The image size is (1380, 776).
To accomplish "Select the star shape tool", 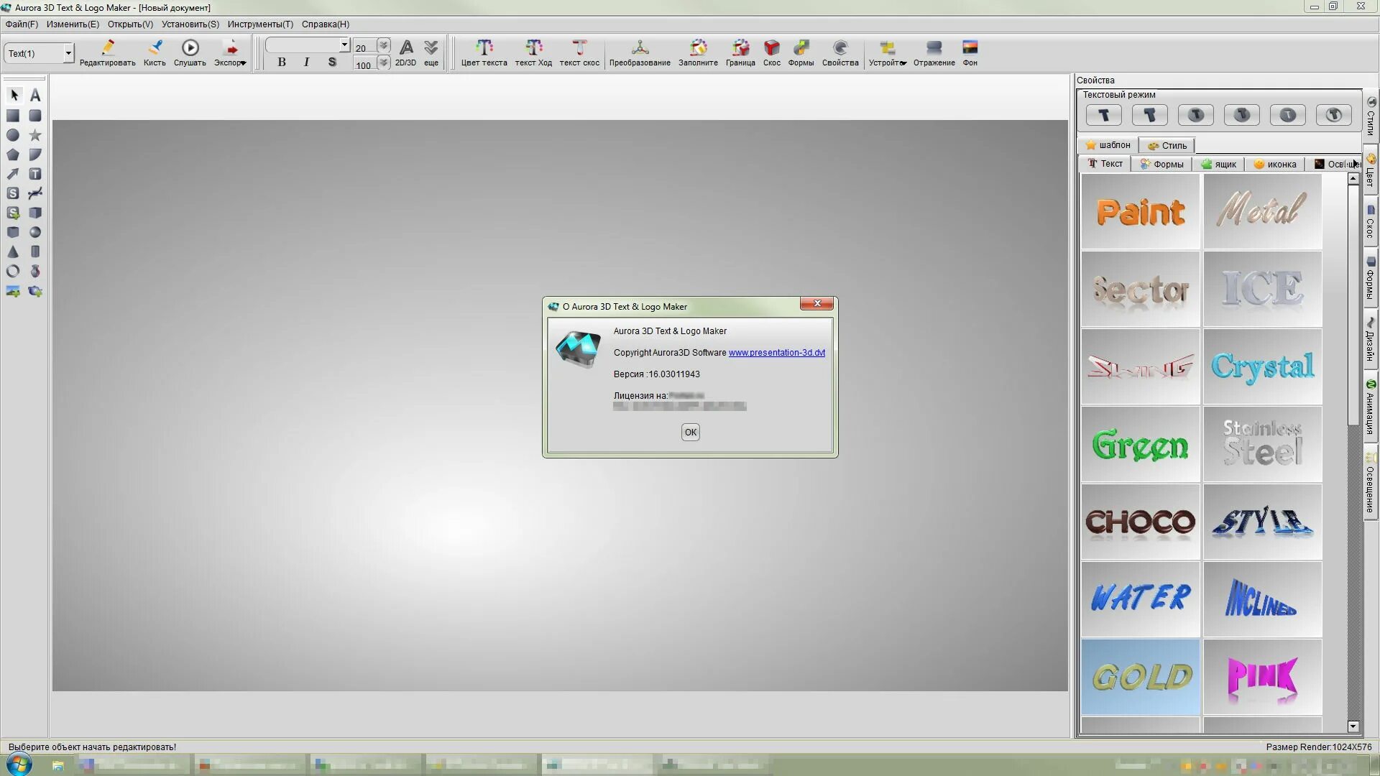I will click(x=34, y=135).
